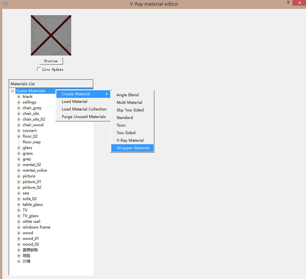
Task: Select the 地毯 material
Action: pos(26,256)
